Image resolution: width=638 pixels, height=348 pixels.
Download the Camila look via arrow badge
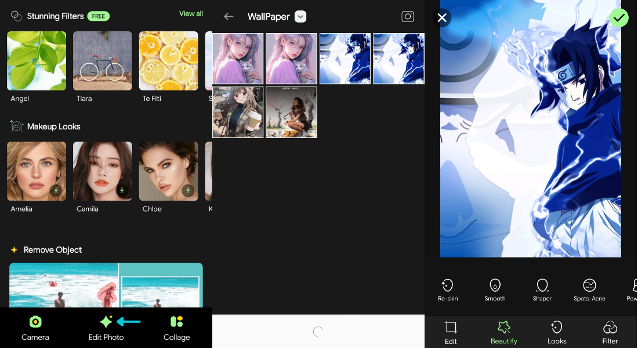coord(122,190)
